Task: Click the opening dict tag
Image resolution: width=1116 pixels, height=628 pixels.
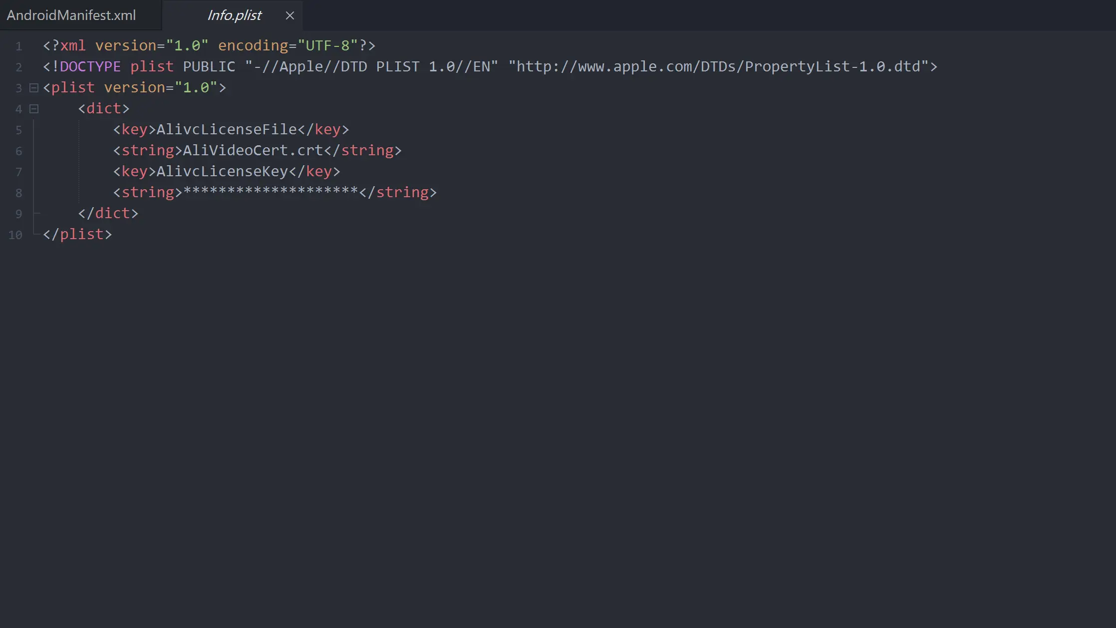Action: tap(104, 108)
